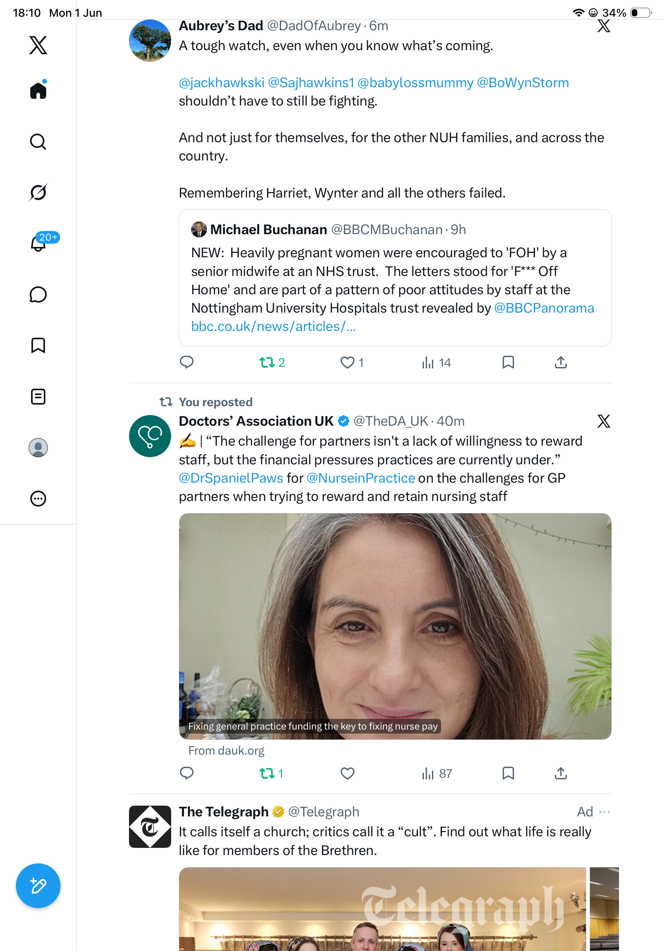Undo repost on Doctors' Association UK post
664x951 pixels.
tap(271, 773)
